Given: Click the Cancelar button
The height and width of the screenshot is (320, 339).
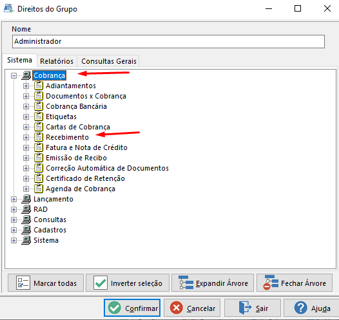Looking at the screenshot, I should click(192, 308).
